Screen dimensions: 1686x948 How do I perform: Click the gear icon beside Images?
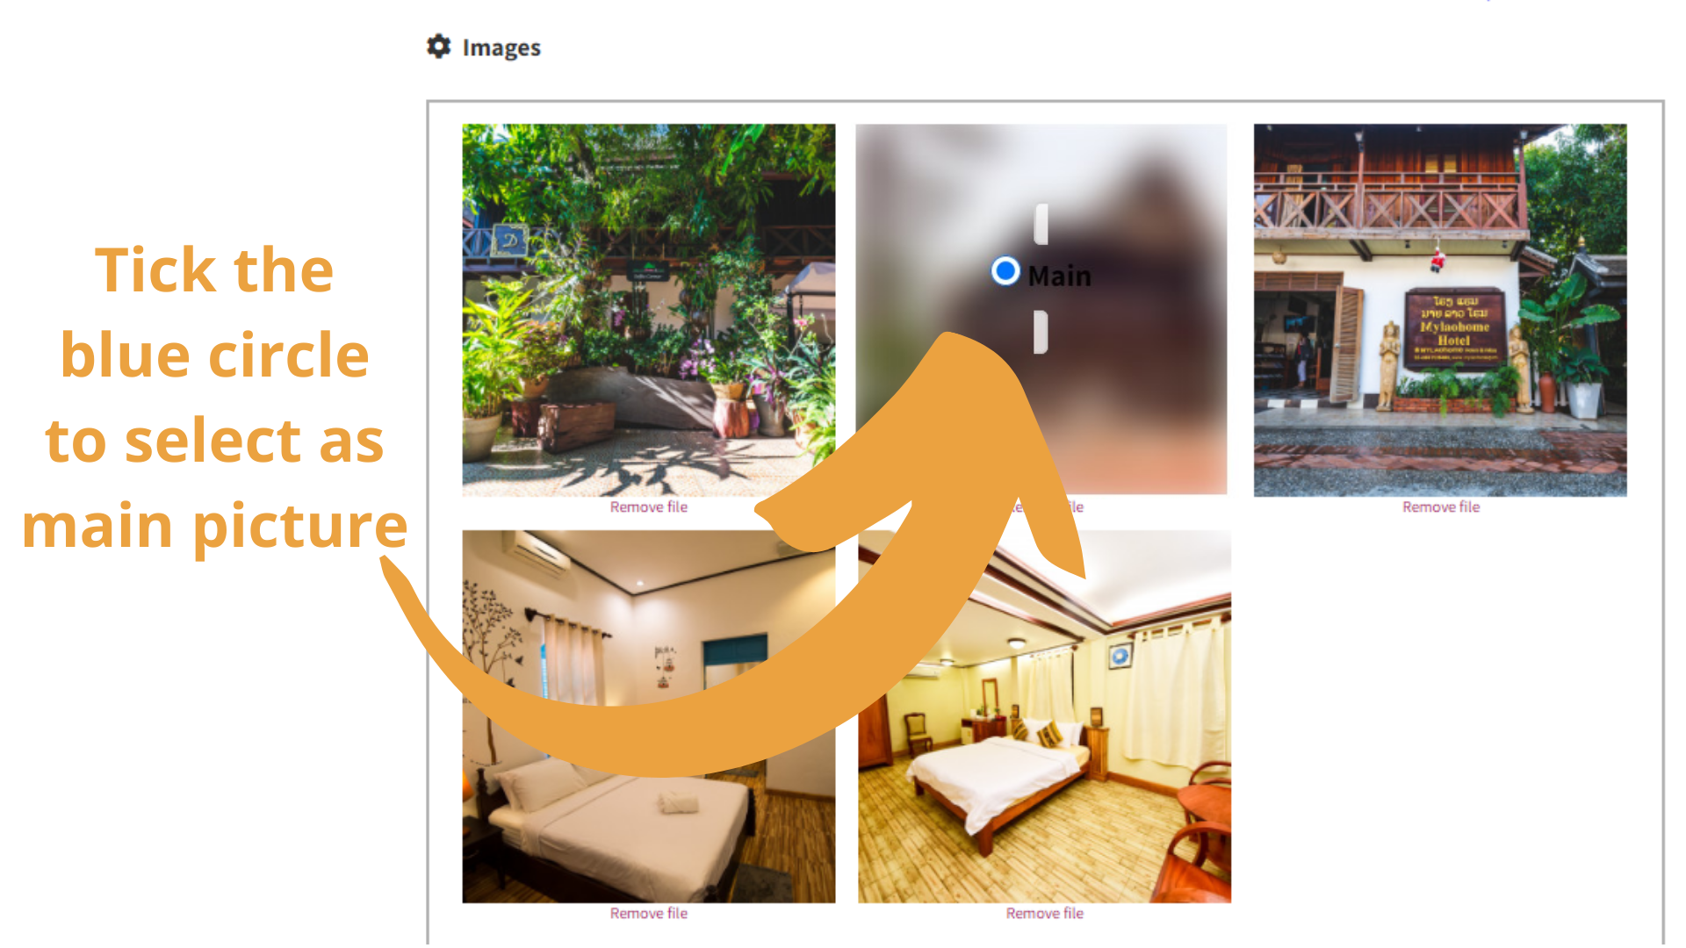point(439,47)
